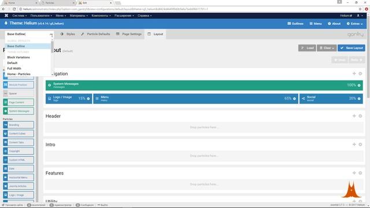Viewport: 370px width, 208px height.
Task: Open the Gantry Menu editor
Action: click(x=316, y=24)
